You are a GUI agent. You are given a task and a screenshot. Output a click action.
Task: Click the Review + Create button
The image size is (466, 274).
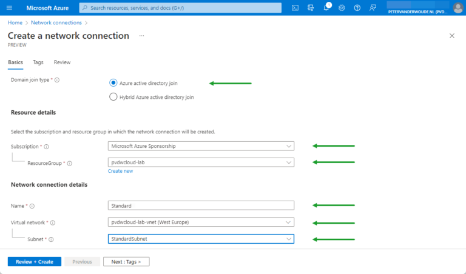(34, 262)
